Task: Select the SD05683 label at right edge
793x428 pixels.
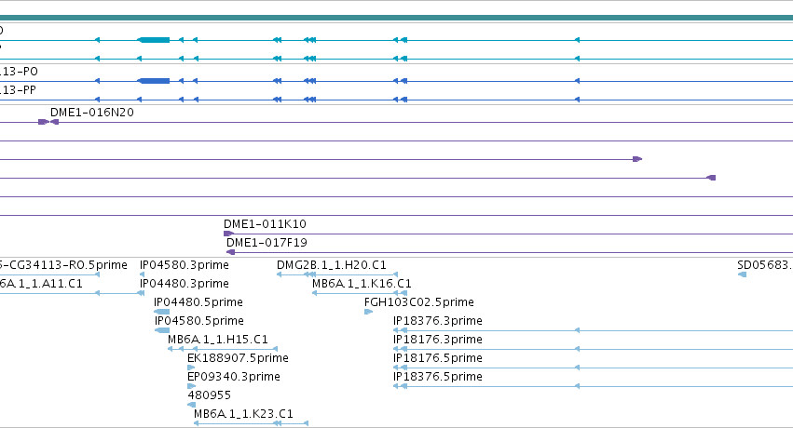Action: pos(765,265)
